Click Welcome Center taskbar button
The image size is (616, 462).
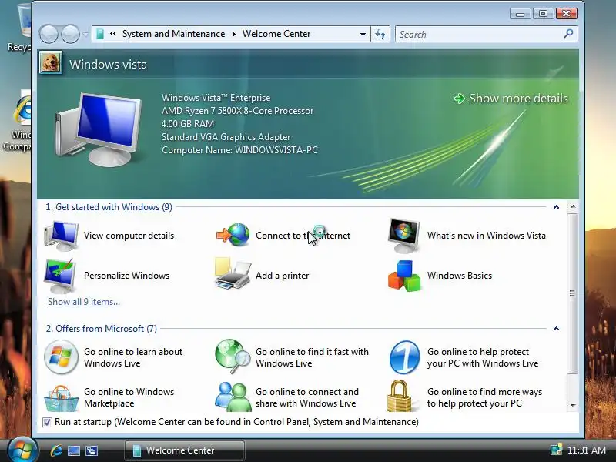(x=184, y=450)
